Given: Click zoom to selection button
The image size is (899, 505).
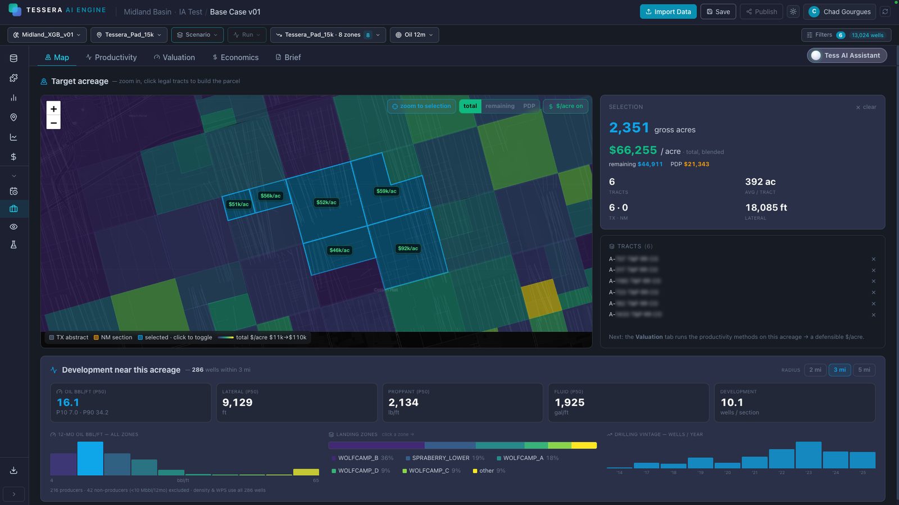Looking at the screenshot, I should pyautogui.click(x=421, y=106).
